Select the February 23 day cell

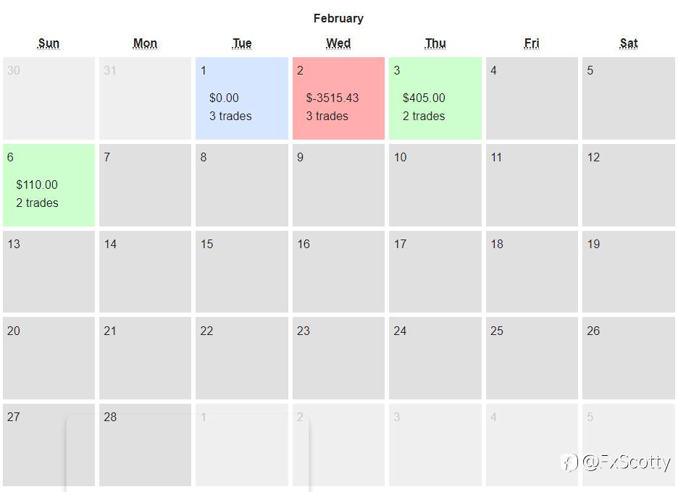(338, 358)
